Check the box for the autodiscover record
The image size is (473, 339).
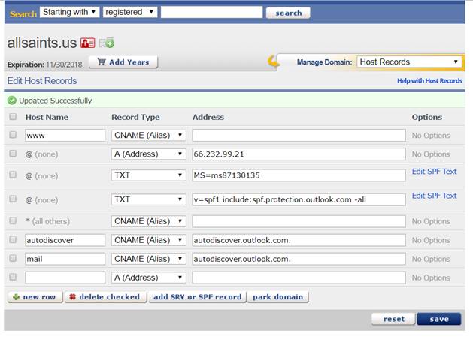(13, 240)
